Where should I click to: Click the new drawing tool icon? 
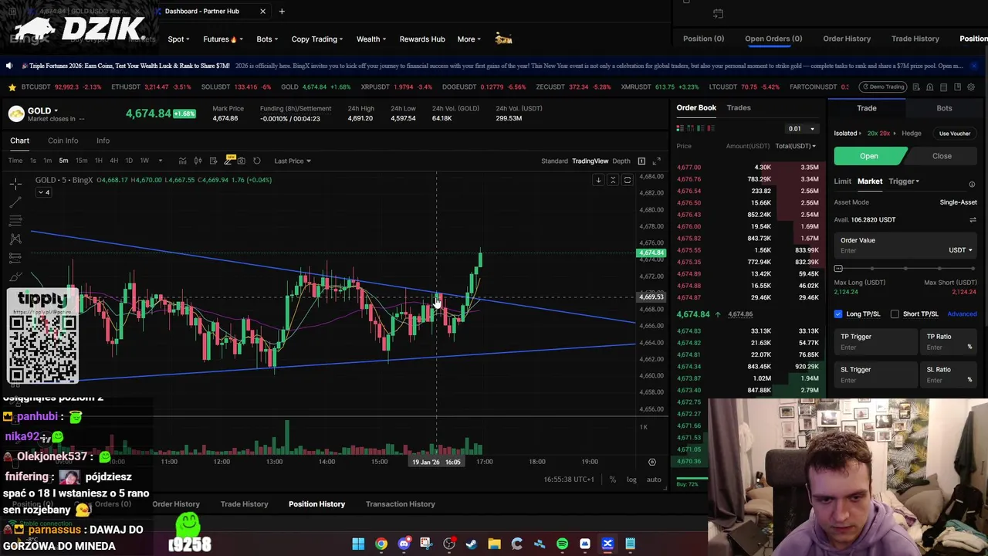tap(228, 161)
